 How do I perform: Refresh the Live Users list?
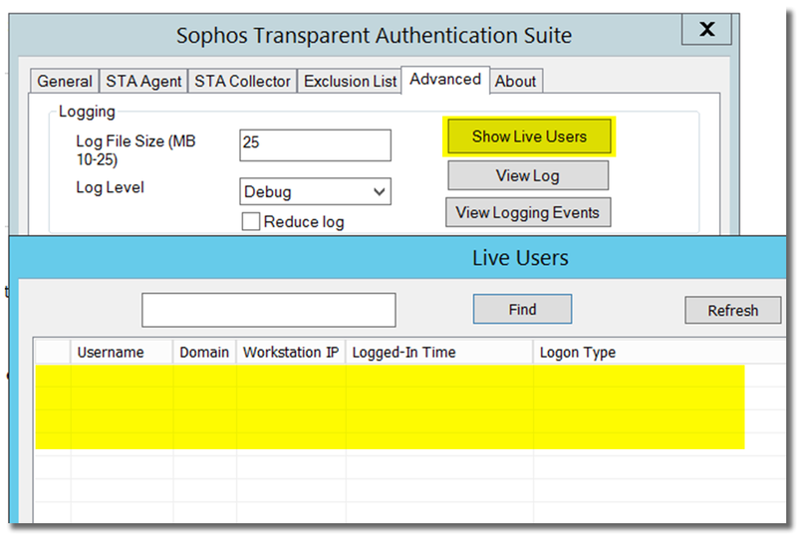732,310
